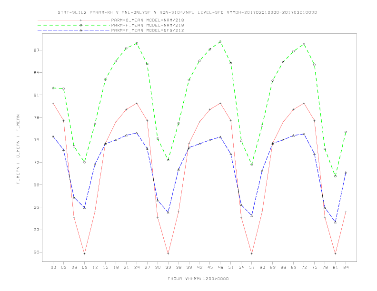Click y-axis tick value 75

point(37,140)
